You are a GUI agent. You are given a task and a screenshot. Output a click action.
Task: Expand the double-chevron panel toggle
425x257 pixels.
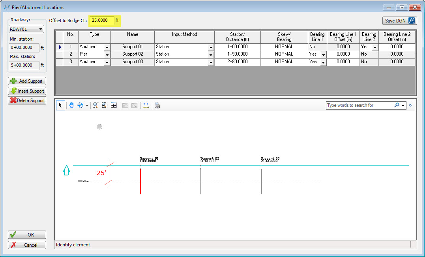(x=410, y=105)
